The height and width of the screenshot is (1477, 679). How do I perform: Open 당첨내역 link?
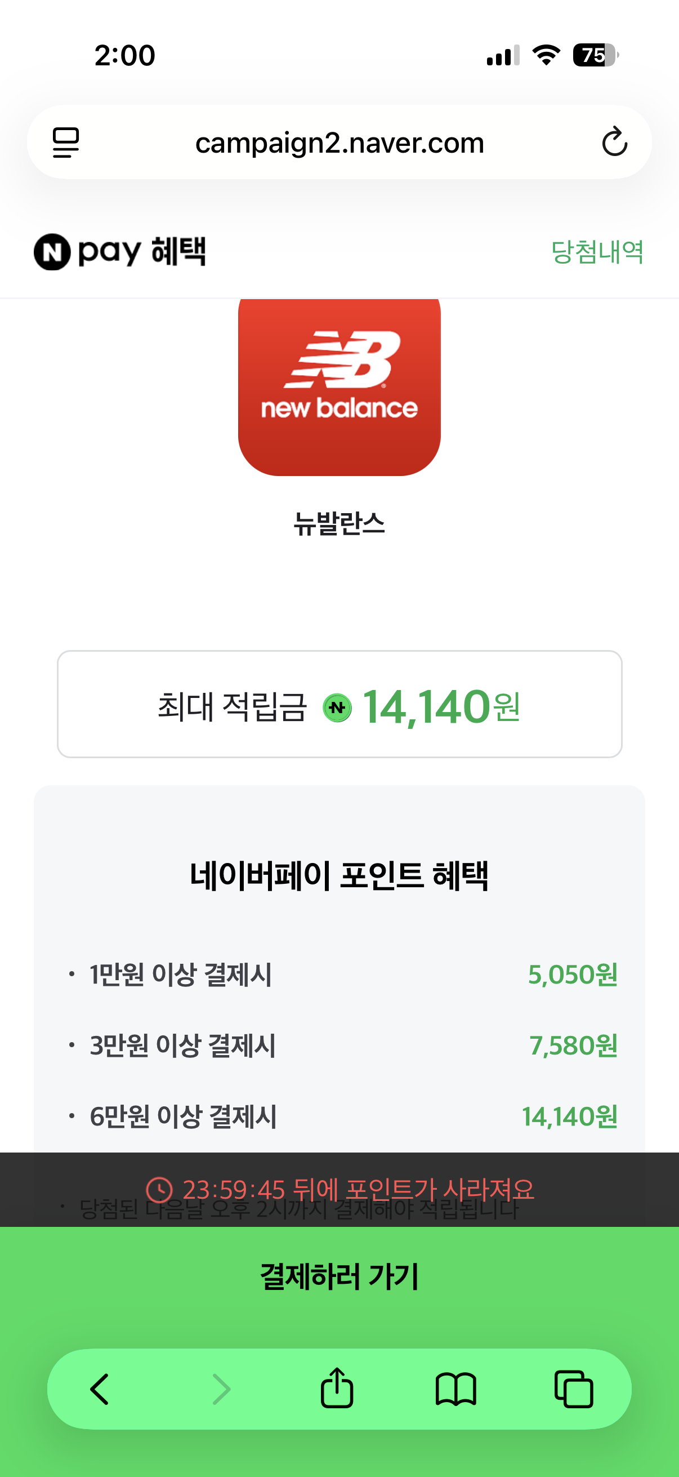pyautogui.click(x=597, y=252)
